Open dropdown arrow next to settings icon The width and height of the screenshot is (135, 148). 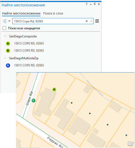click(x=9, y=21)
